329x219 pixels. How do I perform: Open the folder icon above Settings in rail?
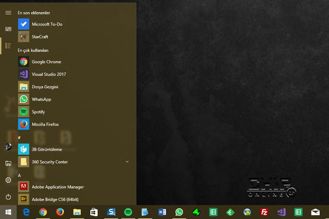[8, 163]
